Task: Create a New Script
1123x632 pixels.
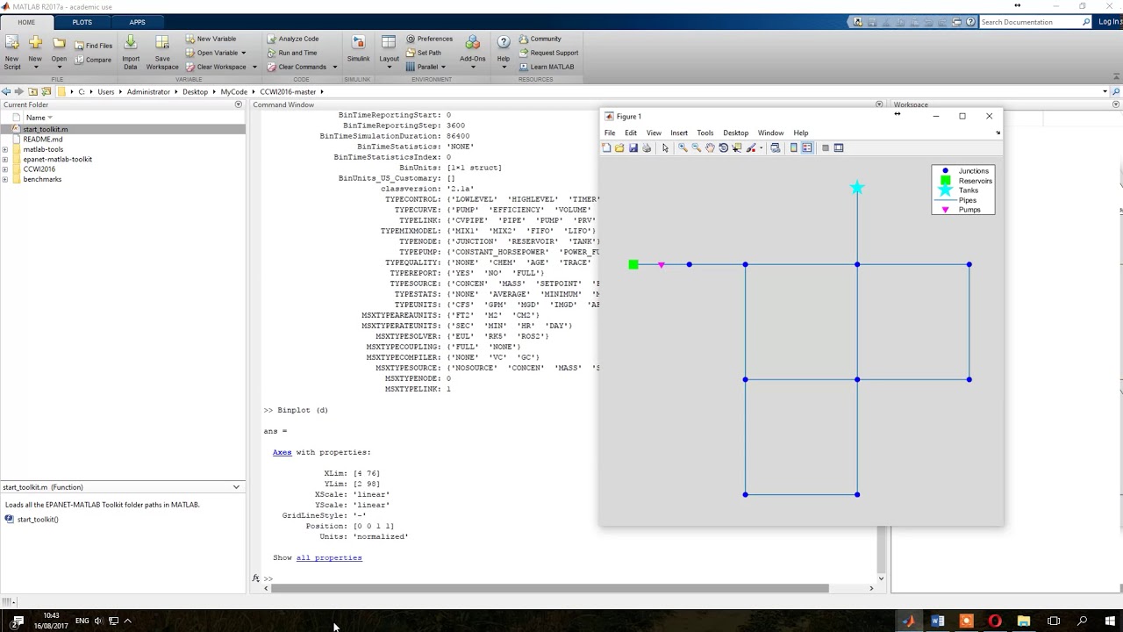Action: coord(11,51)
